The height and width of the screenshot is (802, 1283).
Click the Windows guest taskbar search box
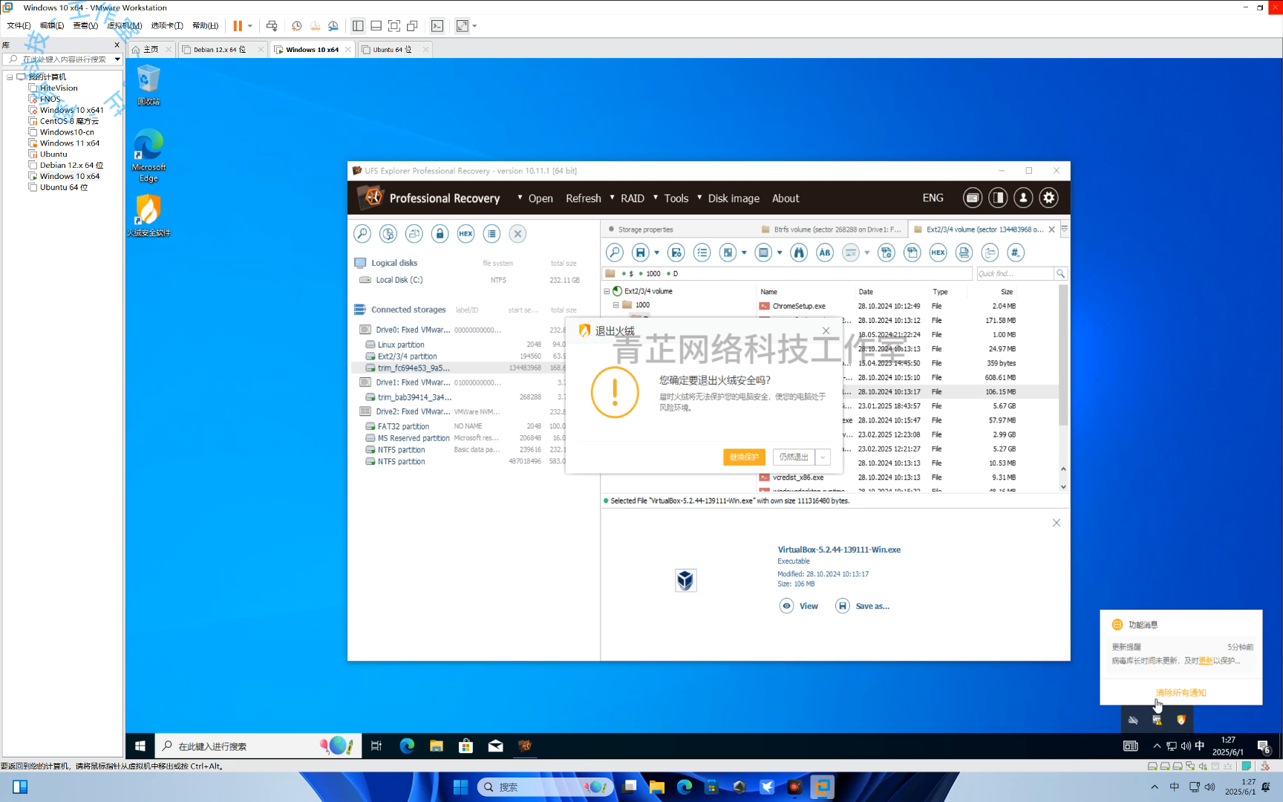[x=258, y=746]
